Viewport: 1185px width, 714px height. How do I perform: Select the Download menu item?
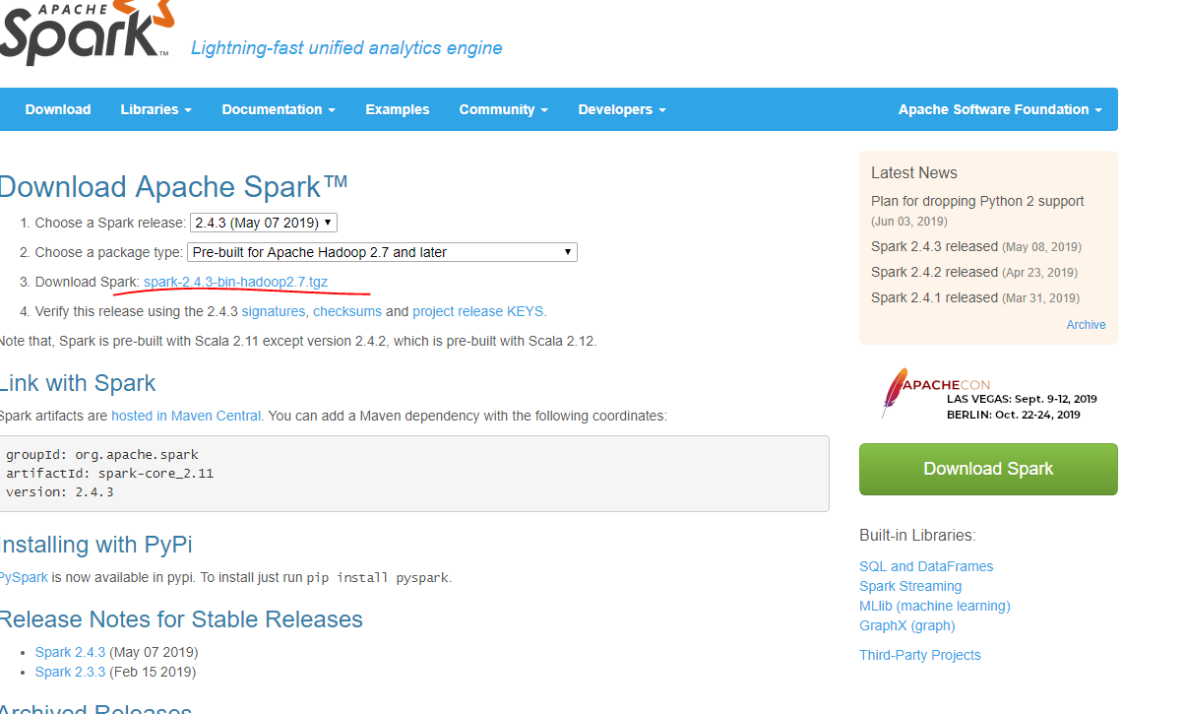pyautogui.click(x=57, y=109)
